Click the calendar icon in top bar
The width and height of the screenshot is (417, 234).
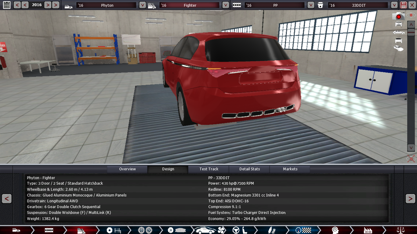click(x=6, y=5)
